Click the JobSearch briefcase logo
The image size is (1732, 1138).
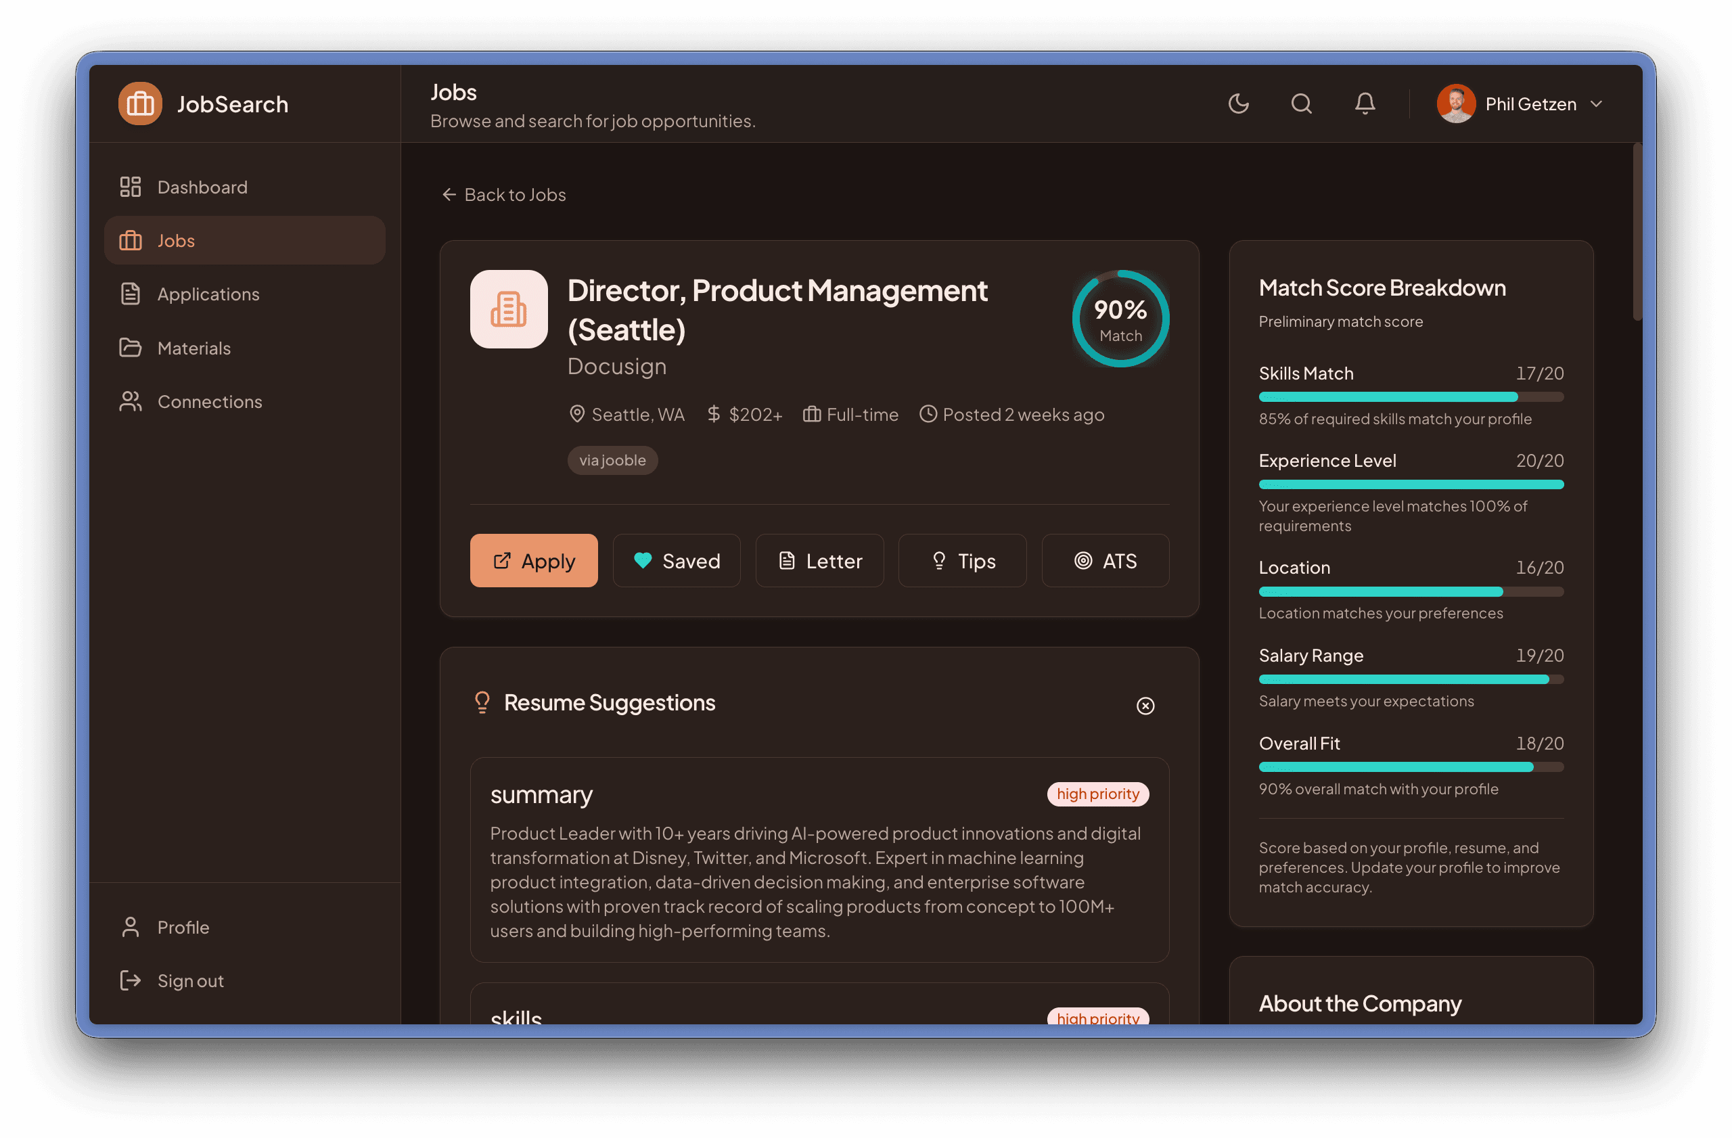click(140, 104)
